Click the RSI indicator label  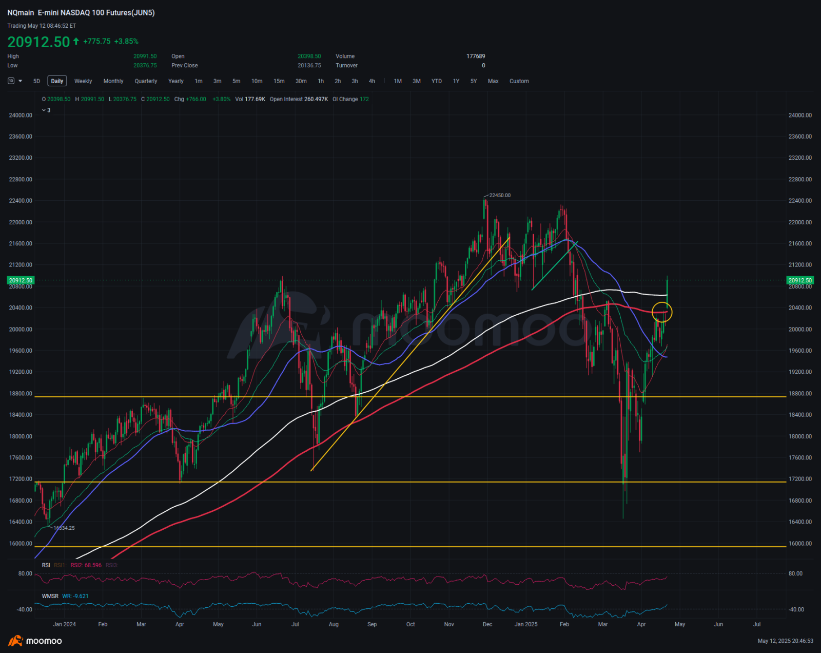pos(46,565)
